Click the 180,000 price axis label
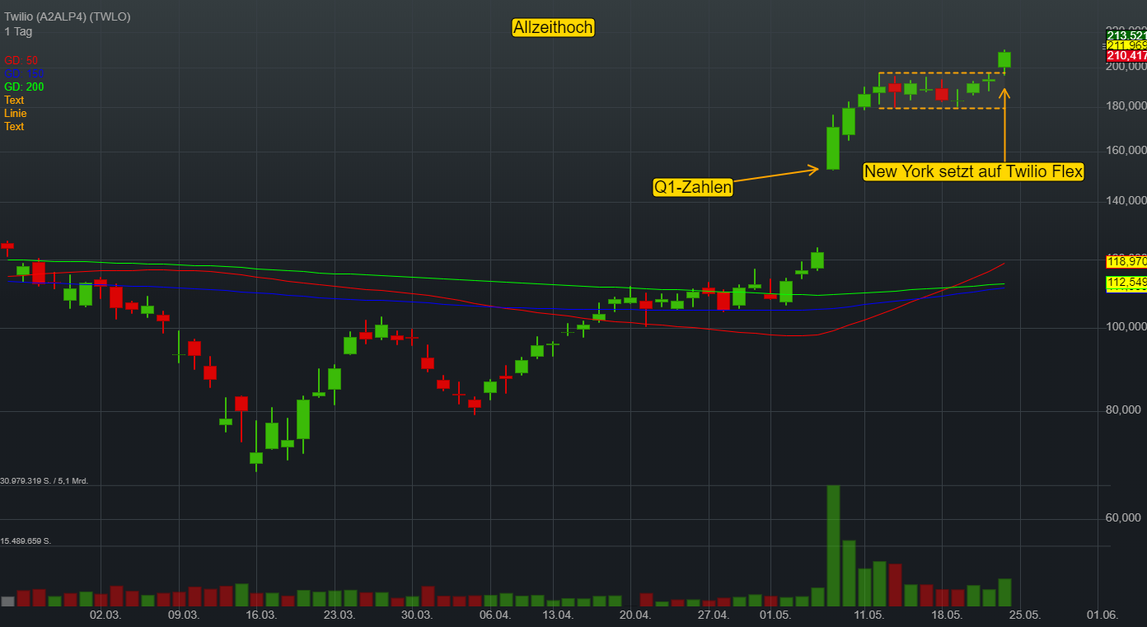 point(1127,106)
